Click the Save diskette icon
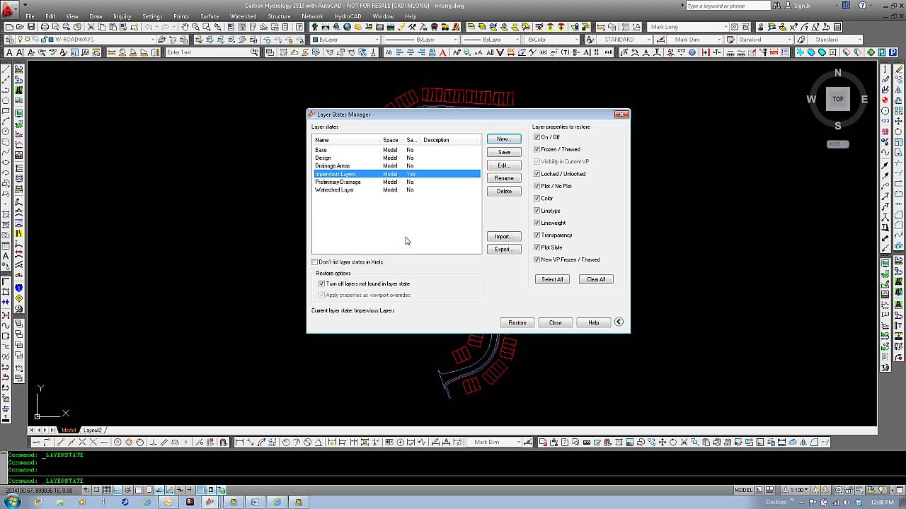This screenshot has height=509, width=906. (31, 27)
